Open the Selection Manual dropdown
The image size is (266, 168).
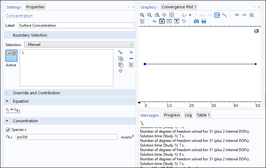79,45
